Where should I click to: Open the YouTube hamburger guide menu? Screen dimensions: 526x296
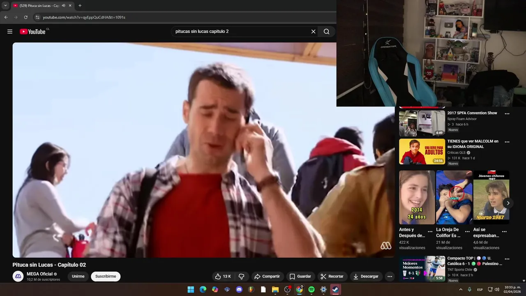(x=10, y=32)
